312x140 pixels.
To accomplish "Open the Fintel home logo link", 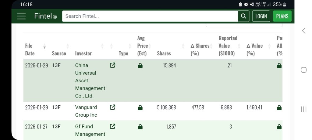I will tap(45, 16).
